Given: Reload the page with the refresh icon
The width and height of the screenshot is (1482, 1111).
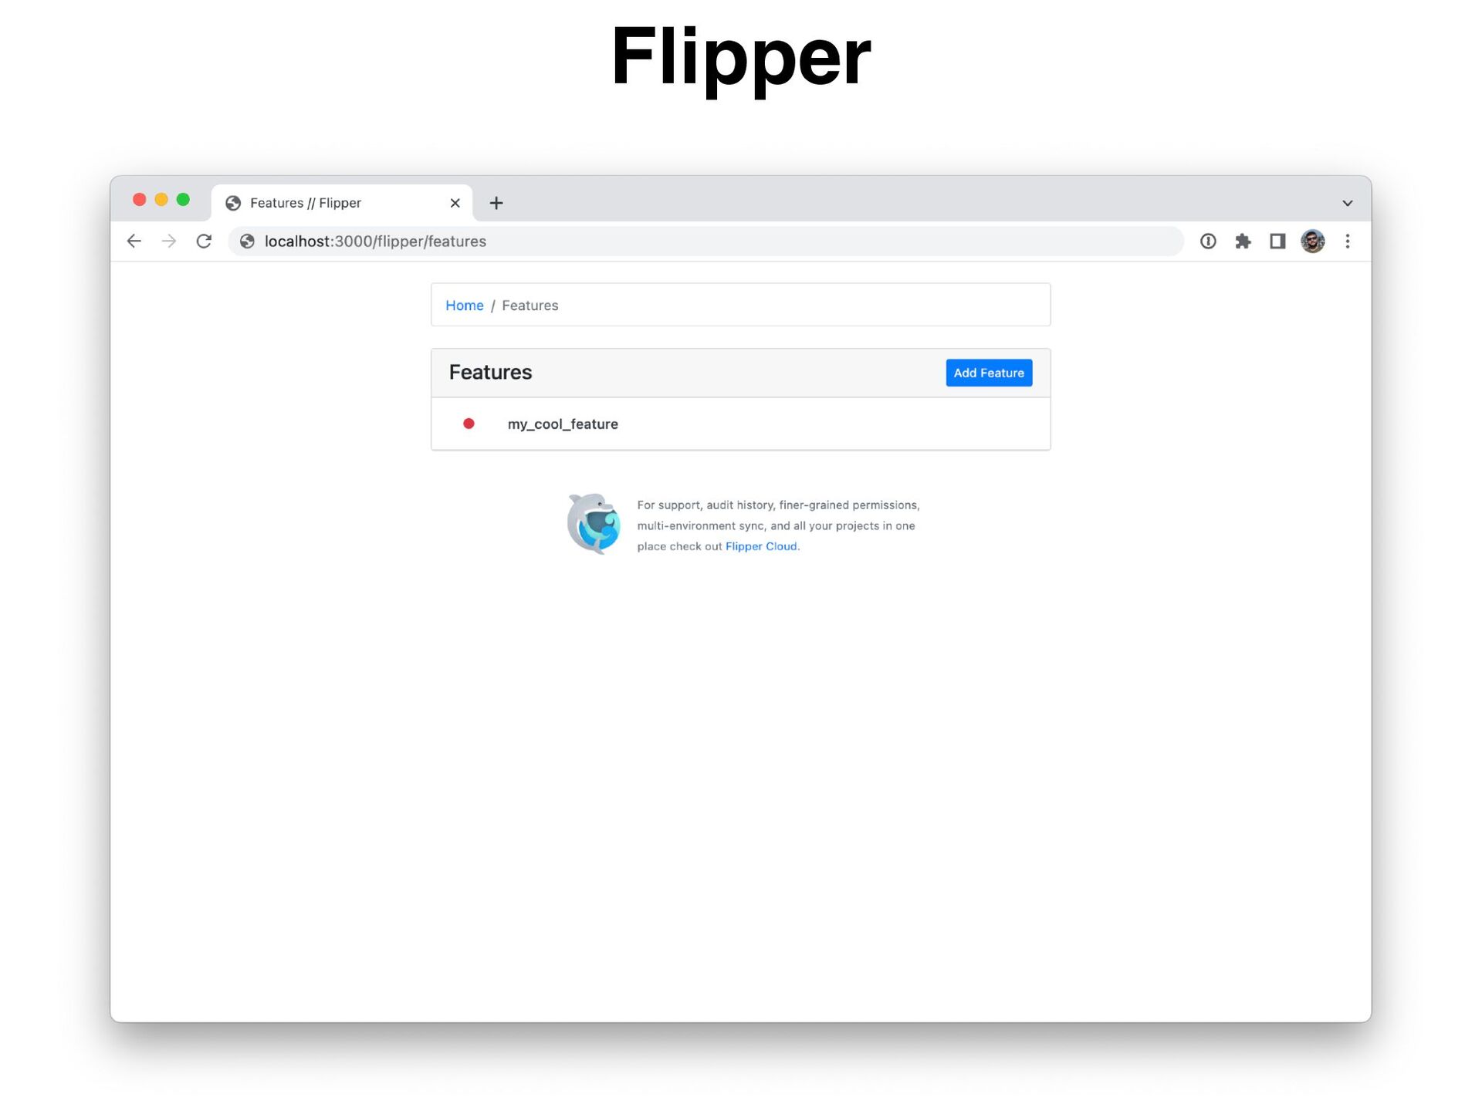Looking at the screenshot, I should tap(204, 241).
